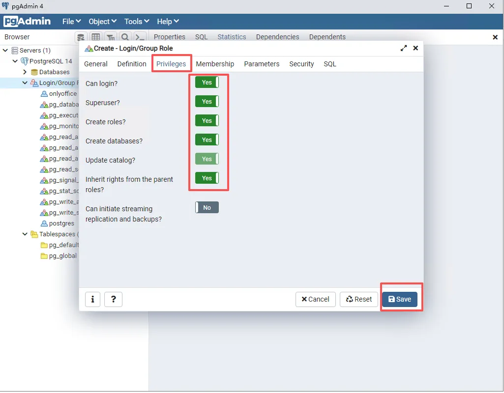The width and height of the screenshot is (504, 393).
Task: Open the Tools menu dropdown
Action: pos(137,22)
